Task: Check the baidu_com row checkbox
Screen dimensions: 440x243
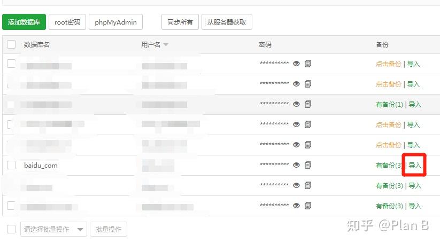Action: click(11, 165)
